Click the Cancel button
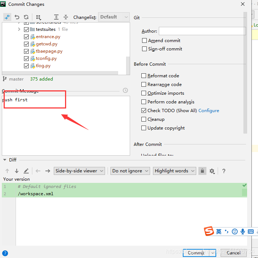This screenshot has height=258, width=258. 233,253
